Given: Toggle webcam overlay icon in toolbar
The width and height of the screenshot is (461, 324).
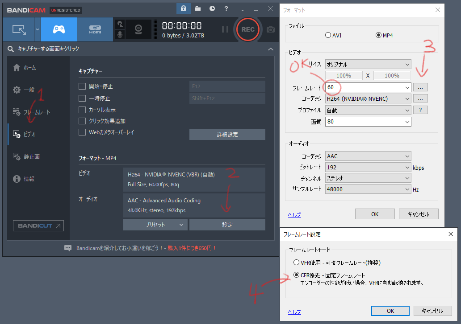Looking at the screenshot, I should (x=138, y=29).
